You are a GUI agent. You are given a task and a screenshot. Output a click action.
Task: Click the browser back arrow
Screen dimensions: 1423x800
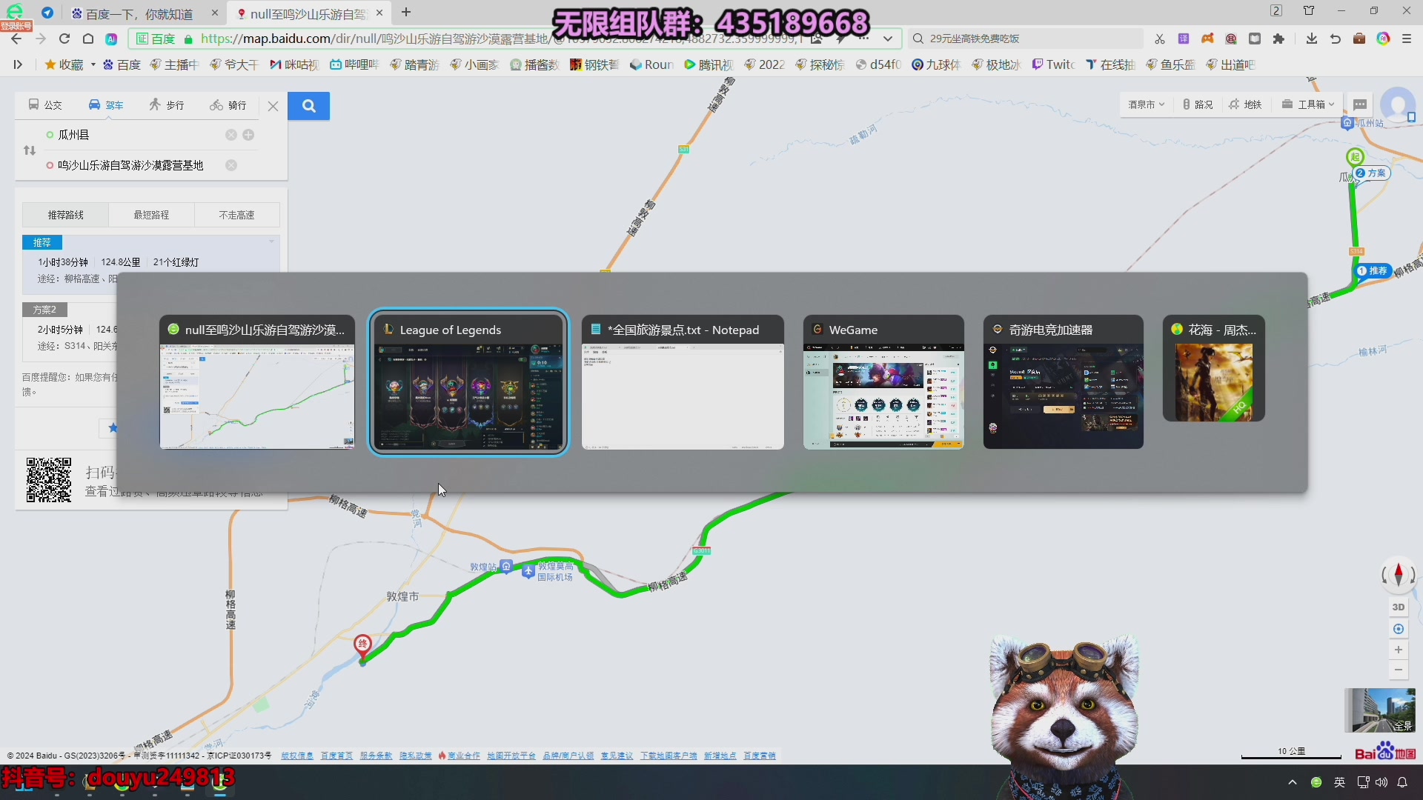(x=16, y=39)
